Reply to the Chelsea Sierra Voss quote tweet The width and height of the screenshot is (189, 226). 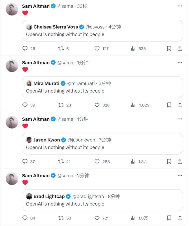click(x=25, y=48)
